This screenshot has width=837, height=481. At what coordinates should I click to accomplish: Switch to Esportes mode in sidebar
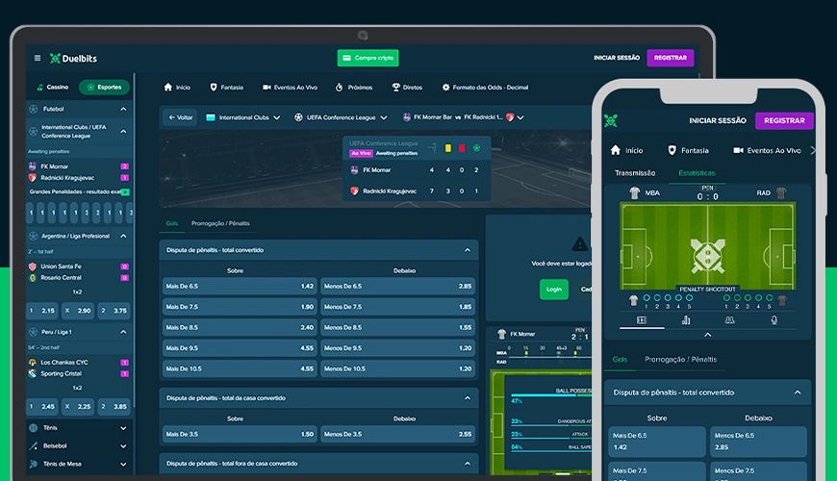tap(105, 87)
